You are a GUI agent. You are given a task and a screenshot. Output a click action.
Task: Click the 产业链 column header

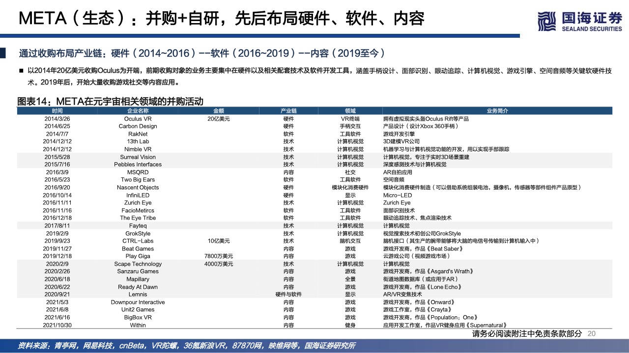coord(288,111)
